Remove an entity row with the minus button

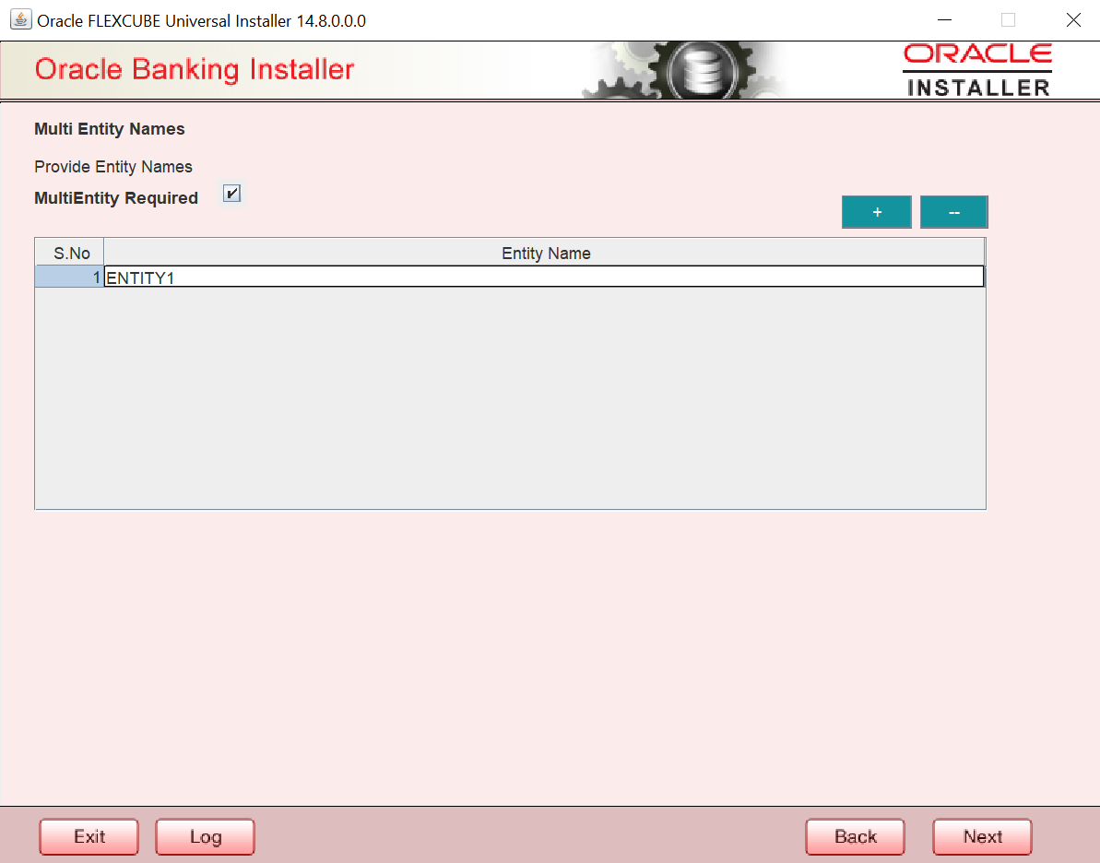953,212
